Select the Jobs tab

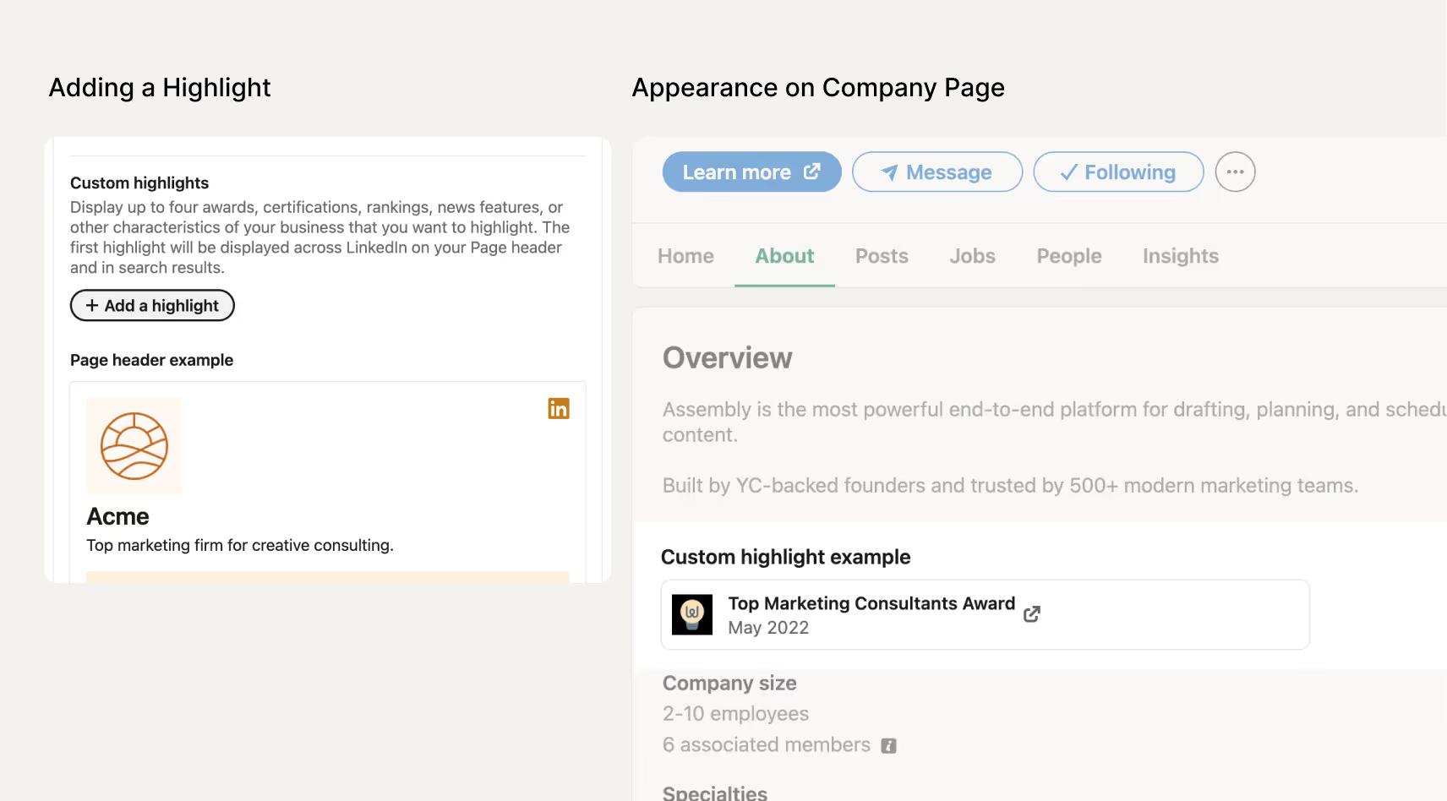(x=972, y=256)
